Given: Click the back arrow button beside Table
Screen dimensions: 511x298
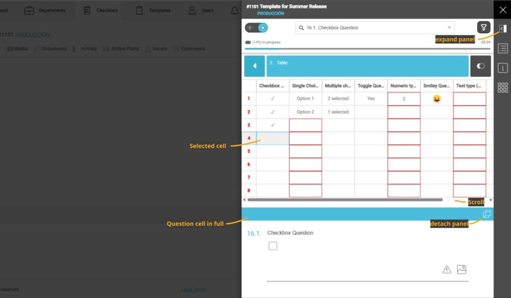Looking at the screenshot, I should (x=255, y=66).
